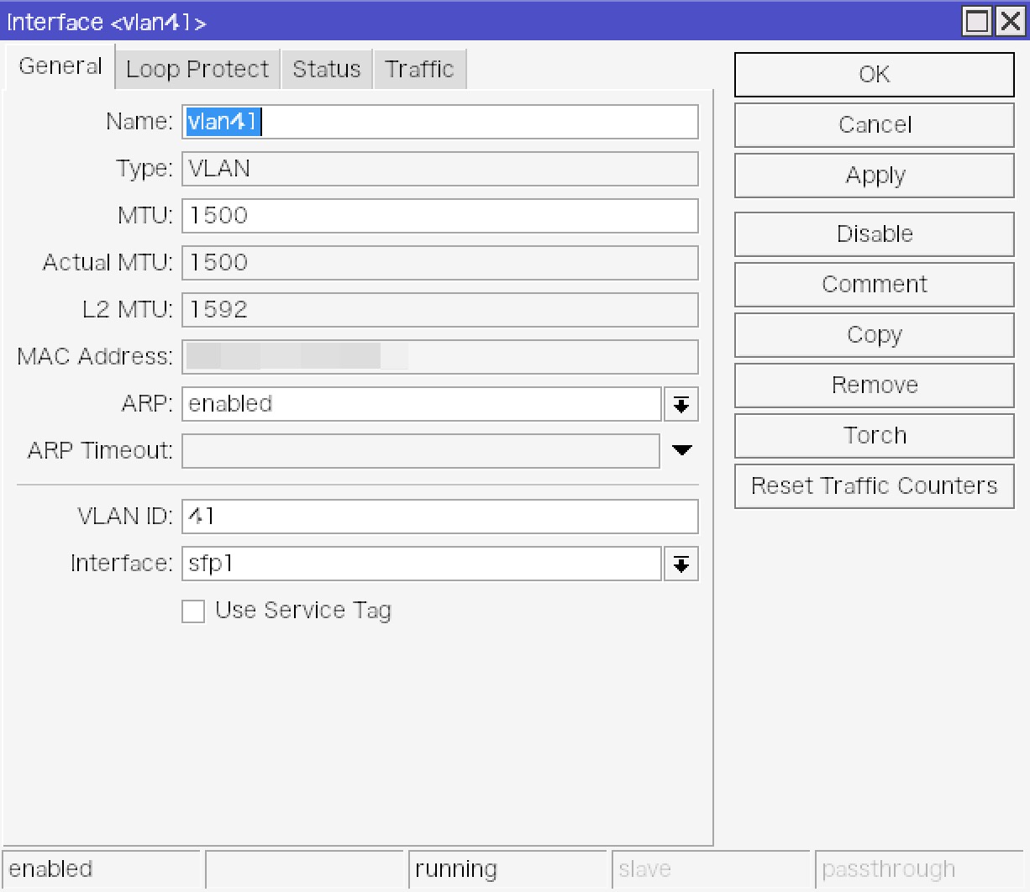The image size is (1030, 892).
Task: Reset Traffic Counters for vlan41
Action: click(x=874, y=486)
